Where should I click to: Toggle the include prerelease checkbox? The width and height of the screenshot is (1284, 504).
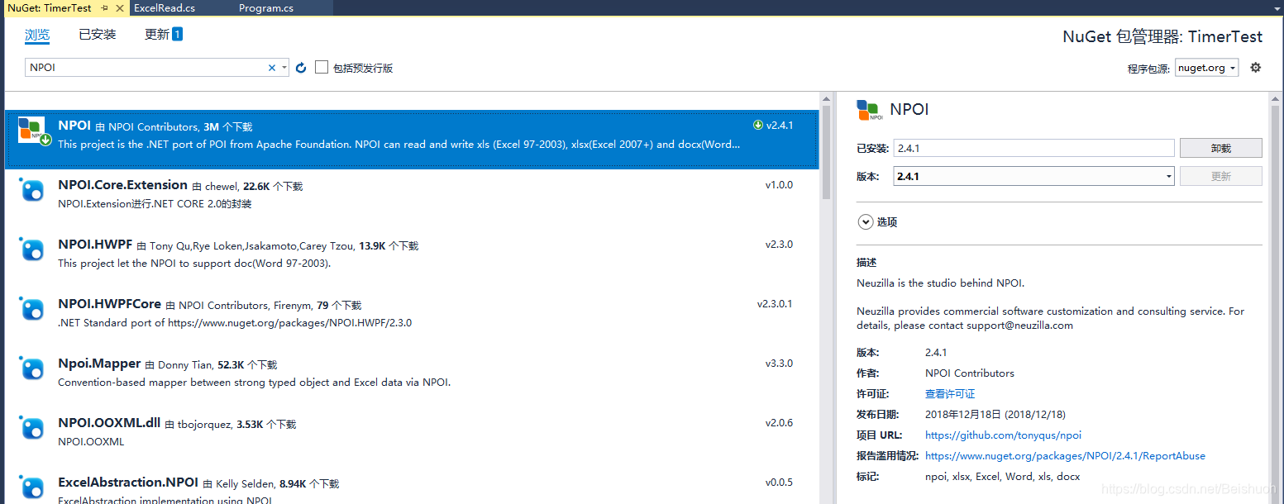pyautogui.click(x=322, y=67)
